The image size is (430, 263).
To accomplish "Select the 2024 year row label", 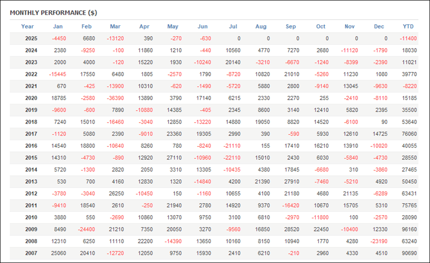I will 31,51.
